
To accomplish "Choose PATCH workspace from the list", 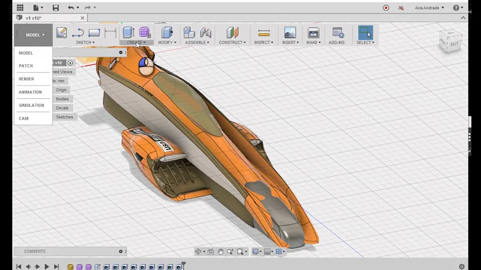I will [26, 66].
